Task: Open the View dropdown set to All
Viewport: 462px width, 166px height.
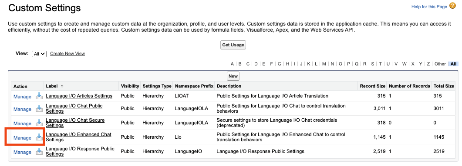Action: coord(39,54)
